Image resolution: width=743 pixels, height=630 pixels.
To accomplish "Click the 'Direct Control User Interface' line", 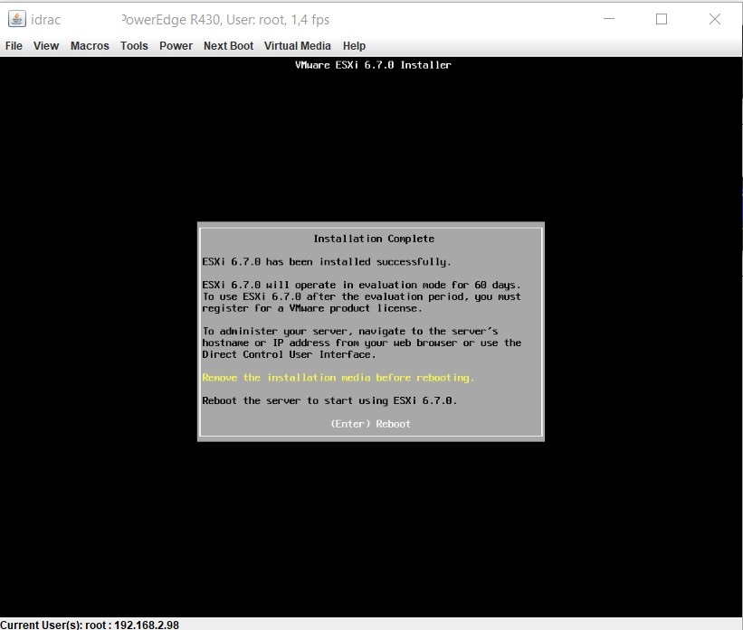I will click(289, 354).
